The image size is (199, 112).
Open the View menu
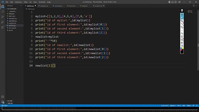coord(25,2)
